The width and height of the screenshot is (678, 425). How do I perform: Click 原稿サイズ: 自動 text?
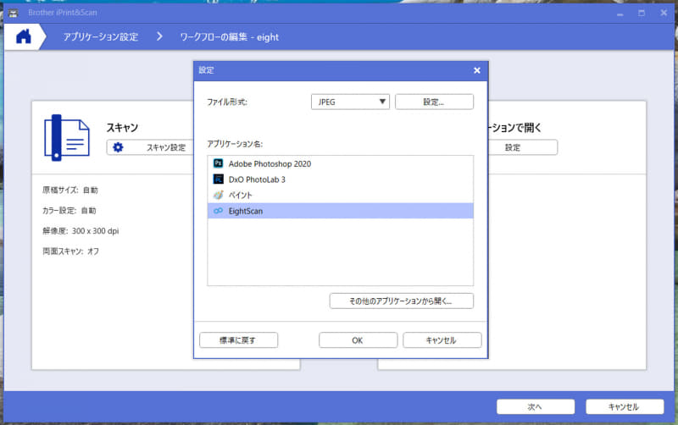[70, 190]
